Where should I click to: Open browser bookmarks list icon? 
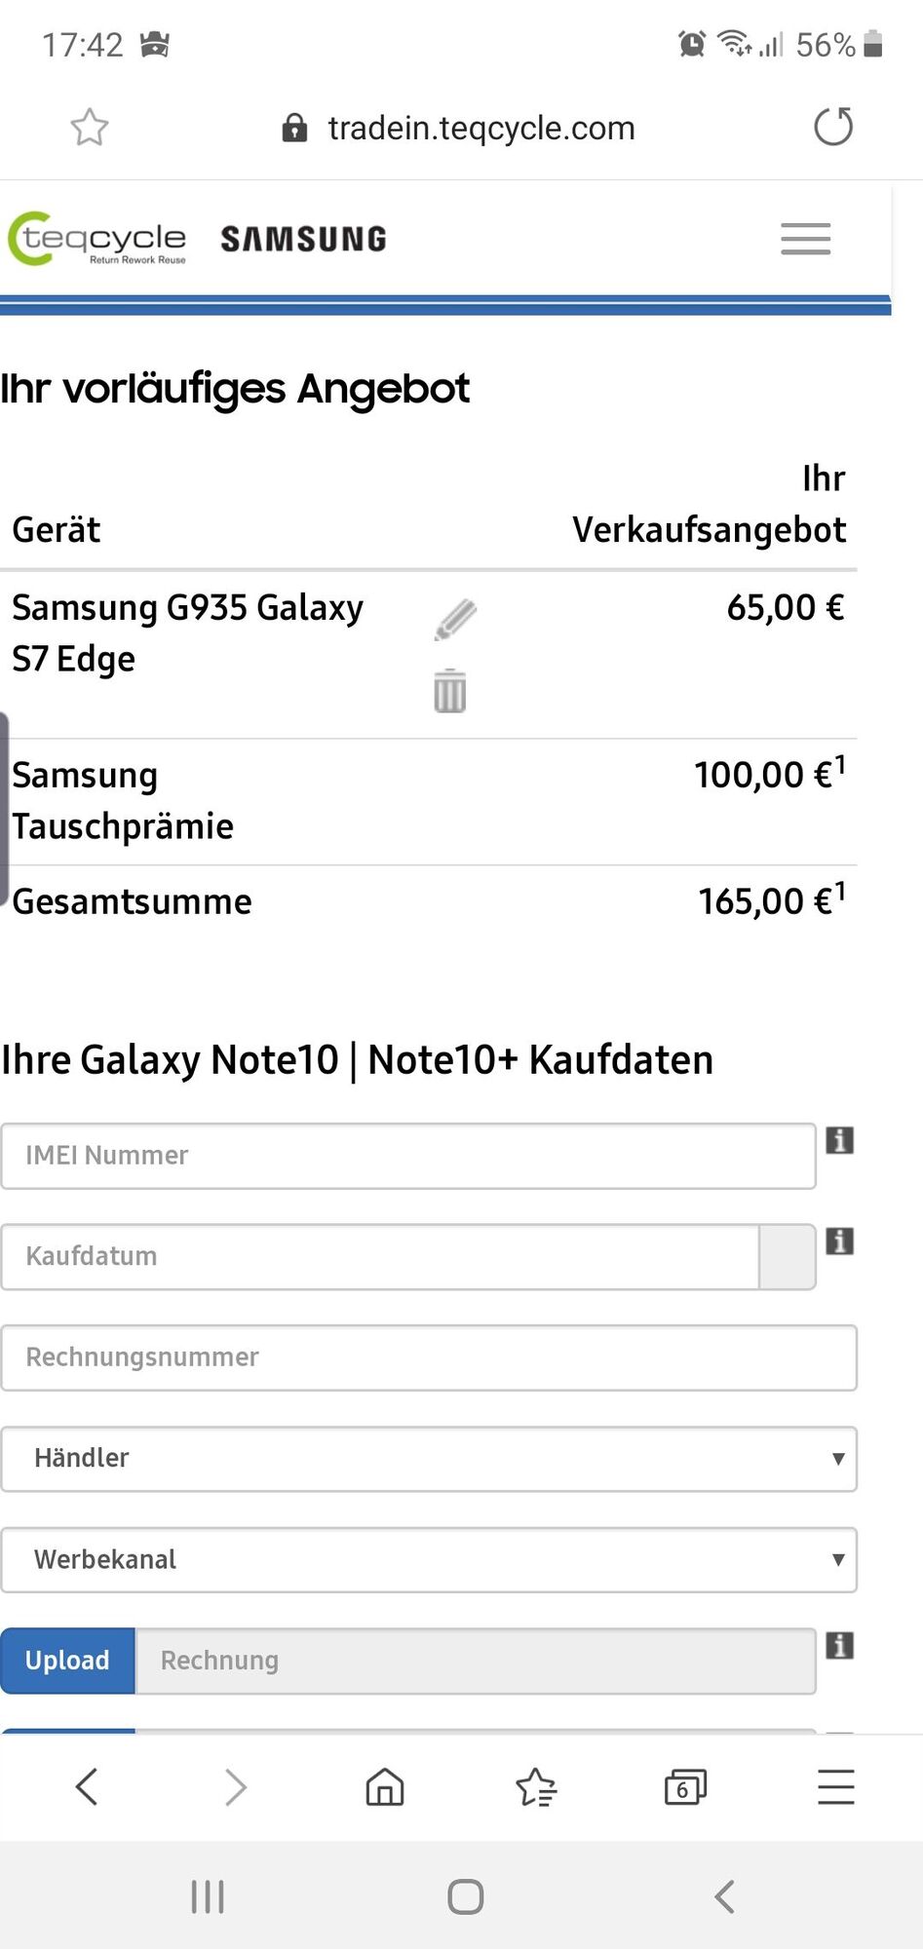(x=535, y=1787)
